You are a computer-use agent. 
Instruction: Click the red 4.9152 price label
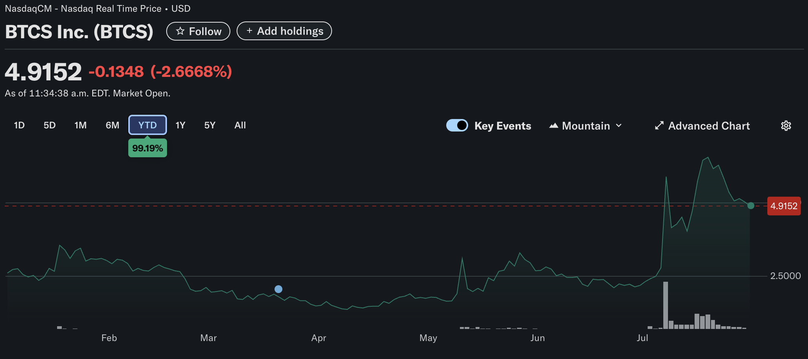tap(784, 206)
